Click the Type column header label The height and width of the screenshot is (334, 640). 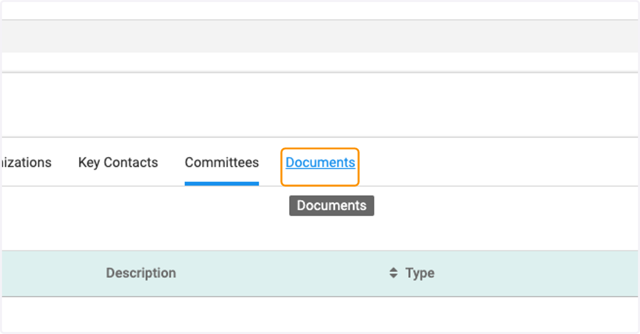[x=420, y=273]
